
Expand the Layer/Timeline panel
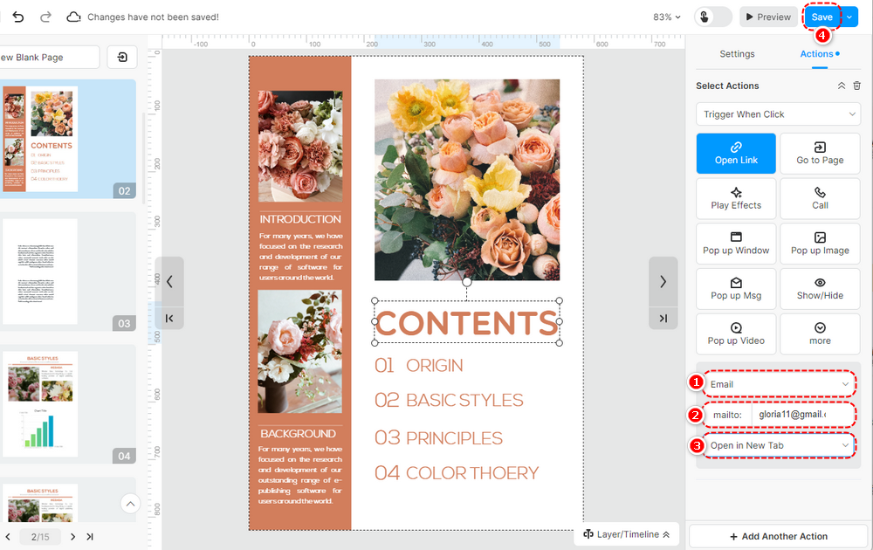point(626,534)
